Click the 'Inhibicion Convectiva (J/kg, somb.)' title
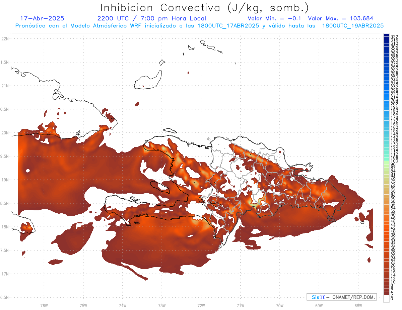 [x=205, y=8]
